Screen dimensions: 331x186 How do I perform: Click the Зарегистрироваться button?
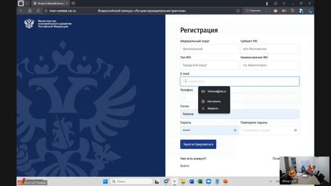point(198,144)
